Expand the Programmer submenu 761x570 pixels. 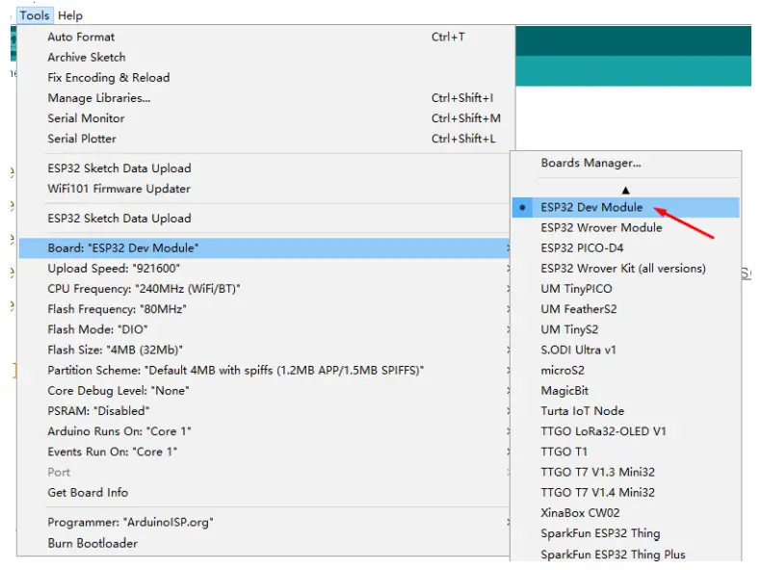[130, 523]
